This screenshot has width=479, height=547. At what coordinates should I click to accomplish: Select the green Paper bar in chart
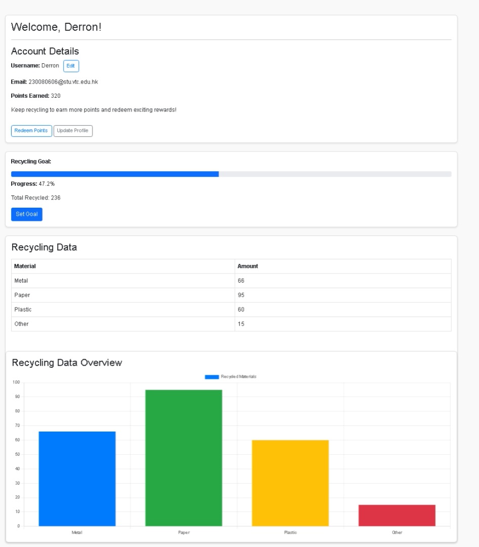click(184, 458)
